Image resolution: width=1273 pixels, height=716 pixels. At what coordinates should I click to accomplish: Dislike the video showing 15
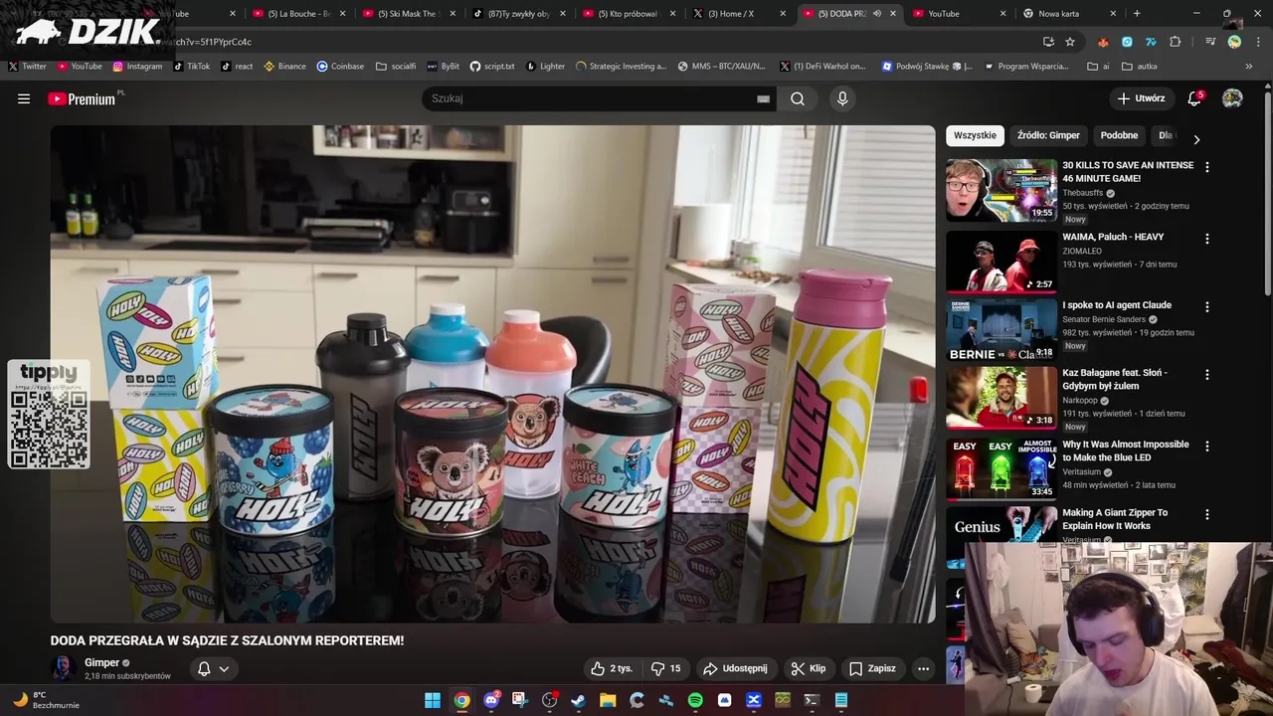click(x=665, y=668)
